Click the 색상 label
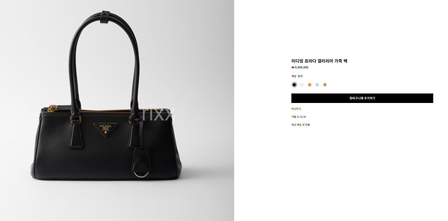448x221 pixels. pos(294,76)
